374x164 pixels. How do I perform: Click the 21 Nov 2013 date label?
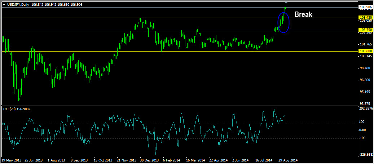coord(127,160)
